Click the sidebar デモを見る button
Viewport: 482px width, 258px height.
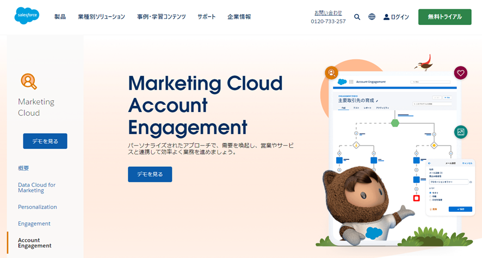(x=45, y=141)
